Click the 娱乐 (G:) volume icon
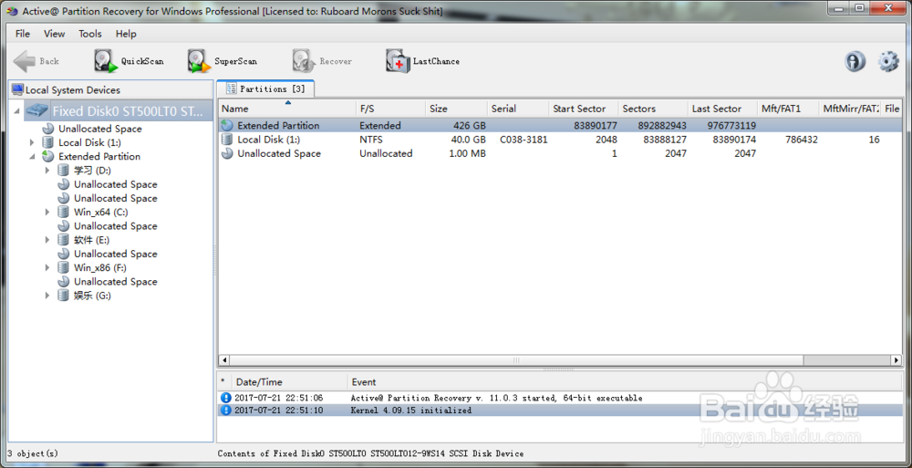Viewport: 912px width, 468px height. [x=64, y=296]
